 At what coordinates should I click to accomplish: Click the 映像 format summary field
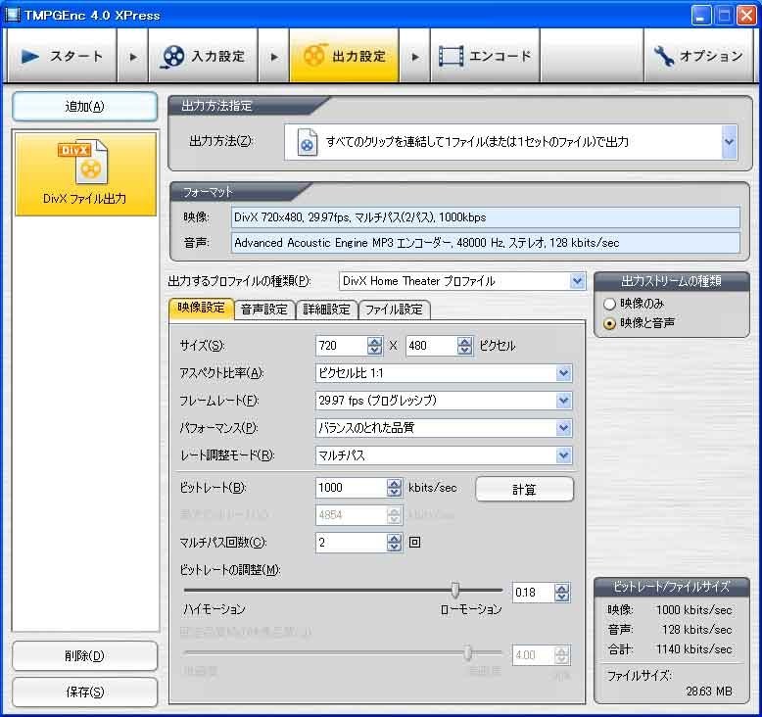pyautogui.click(x=486, y=217)
